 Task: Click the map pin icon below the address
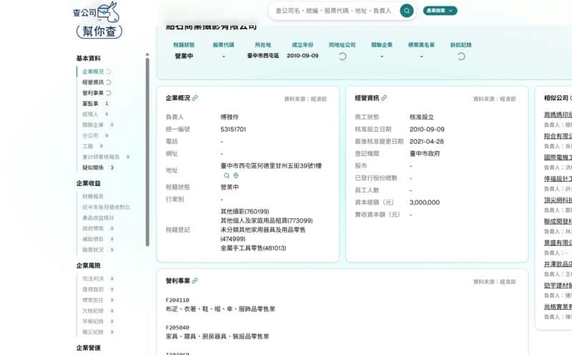click(236, 175)
